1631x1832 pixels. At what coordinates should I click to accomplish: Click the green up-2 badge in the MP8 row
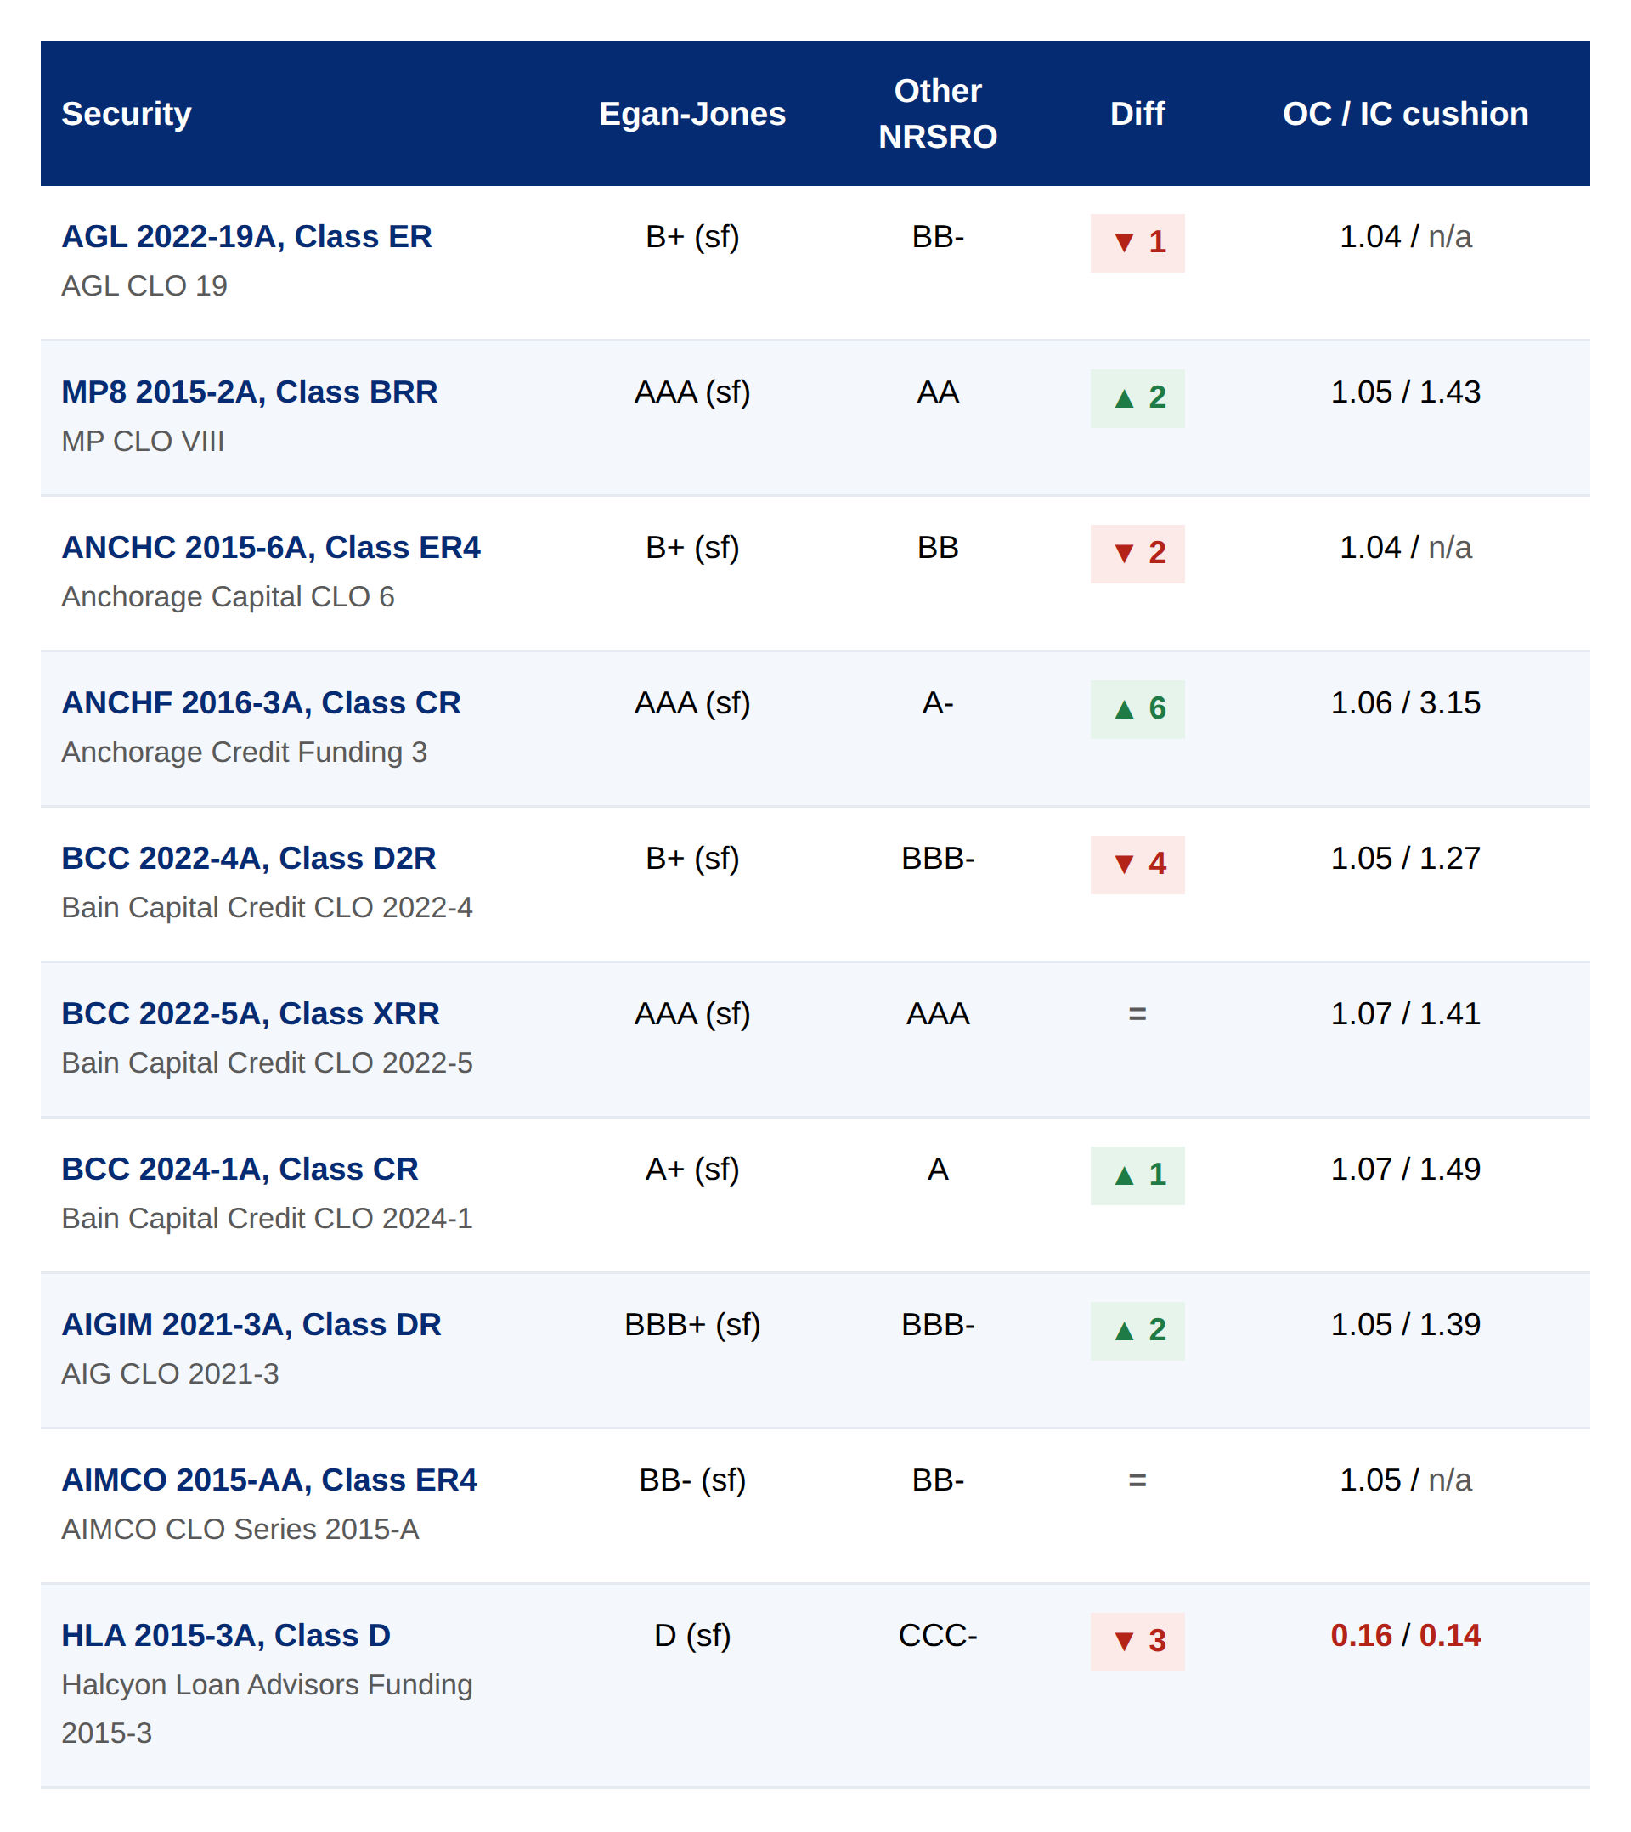pyautogui.click(x=1137, y=398)
